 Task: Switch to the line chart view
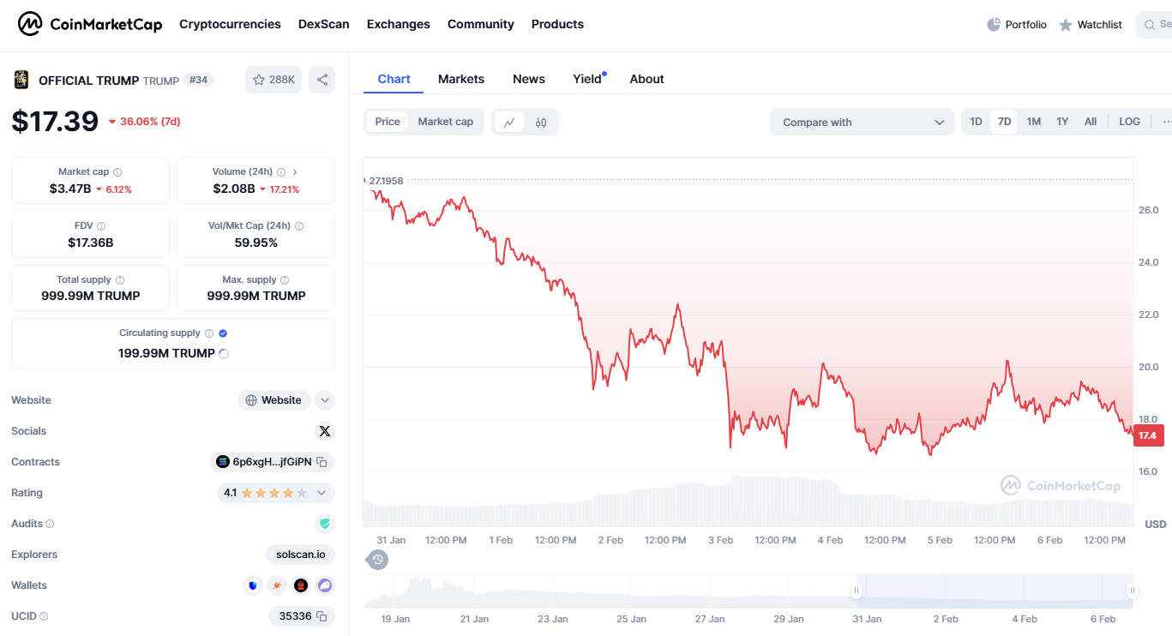click(509, 122)
